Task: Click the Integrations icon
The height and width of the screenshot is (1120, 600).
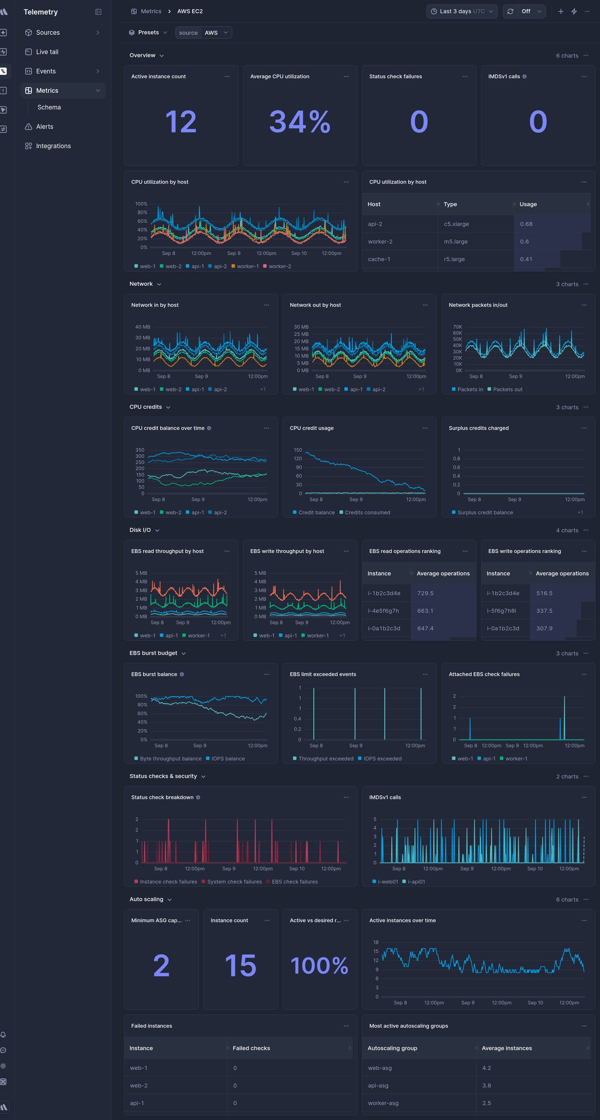Action: coord(28,146)
